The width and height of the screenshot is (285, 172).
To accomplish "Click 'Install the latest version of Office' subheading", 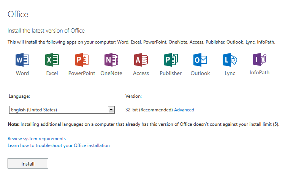I will click(x=46, y=31).
